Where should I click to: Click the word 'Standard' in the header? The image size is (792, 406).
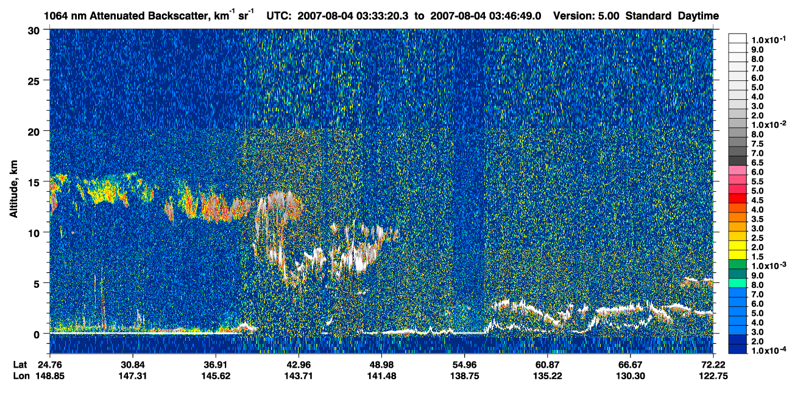[648, 16]
